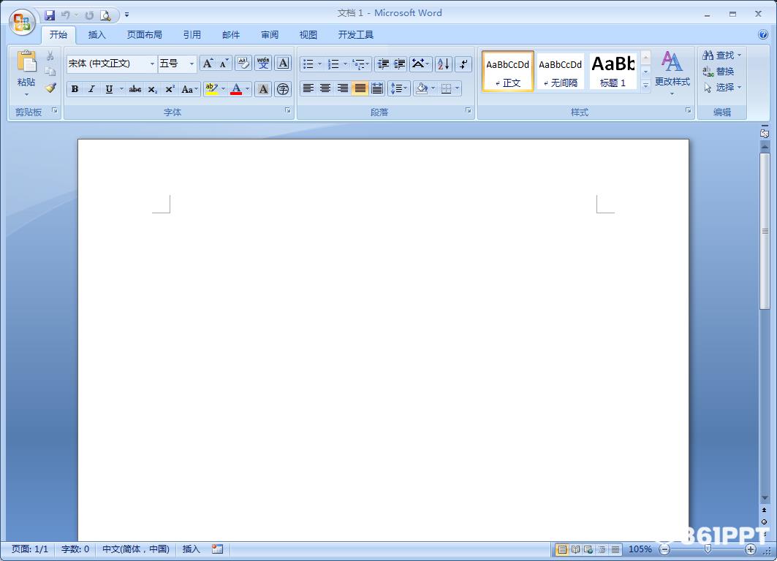This screenshot has height=561, width=777.
Task: Open the phonetic guide (wén) tool
Action: pyautogui.click(x=263, y=64)
